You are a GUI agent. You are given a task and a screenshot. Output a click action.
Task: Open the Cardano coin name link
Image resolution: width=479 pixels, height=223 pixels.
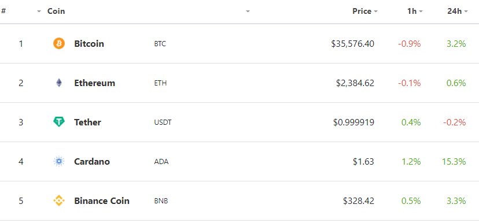(91, 161)
